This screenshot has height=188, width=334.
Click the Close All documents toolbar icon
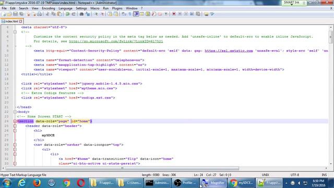tap(33, 14)
